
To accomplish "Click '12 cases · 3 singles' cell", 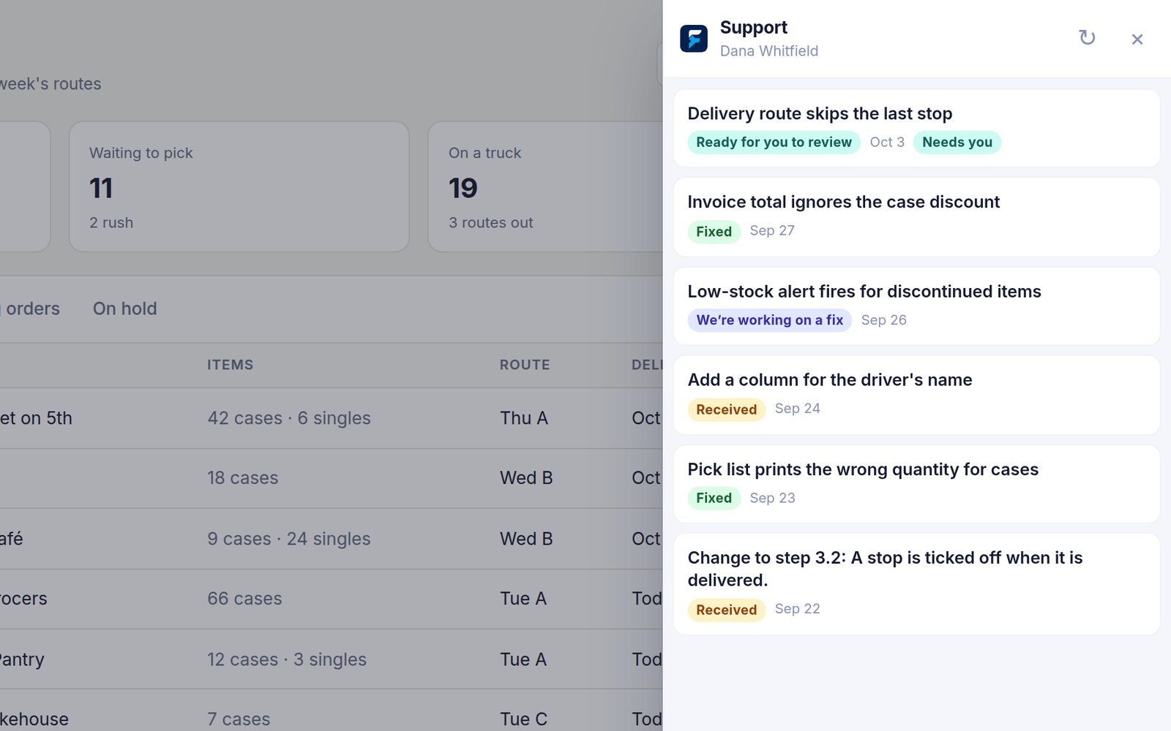I will click(x=287, y=659).
